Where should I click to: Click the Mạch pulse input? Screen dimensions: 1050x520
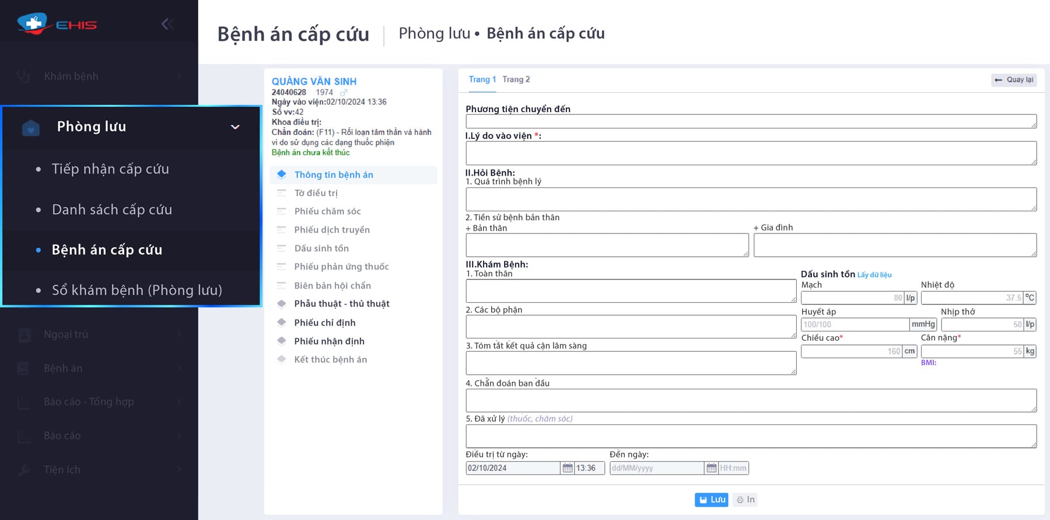852,298
